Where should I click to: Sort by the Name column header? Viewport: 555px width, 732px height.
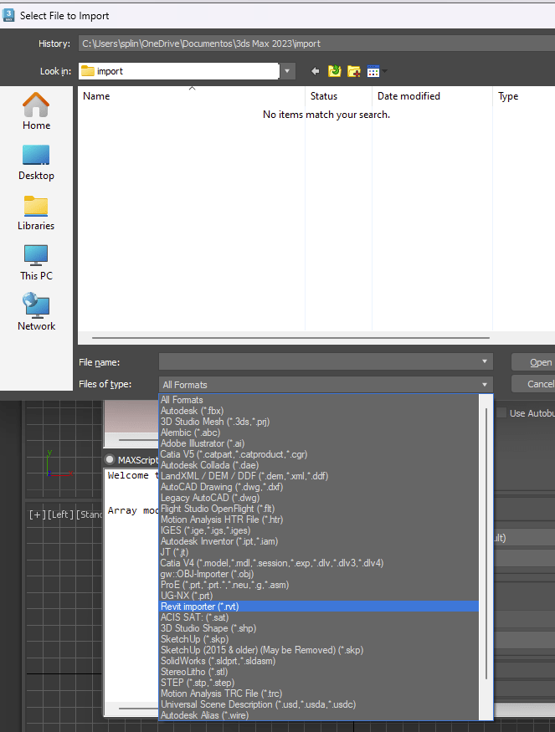(x=192, y=95)
